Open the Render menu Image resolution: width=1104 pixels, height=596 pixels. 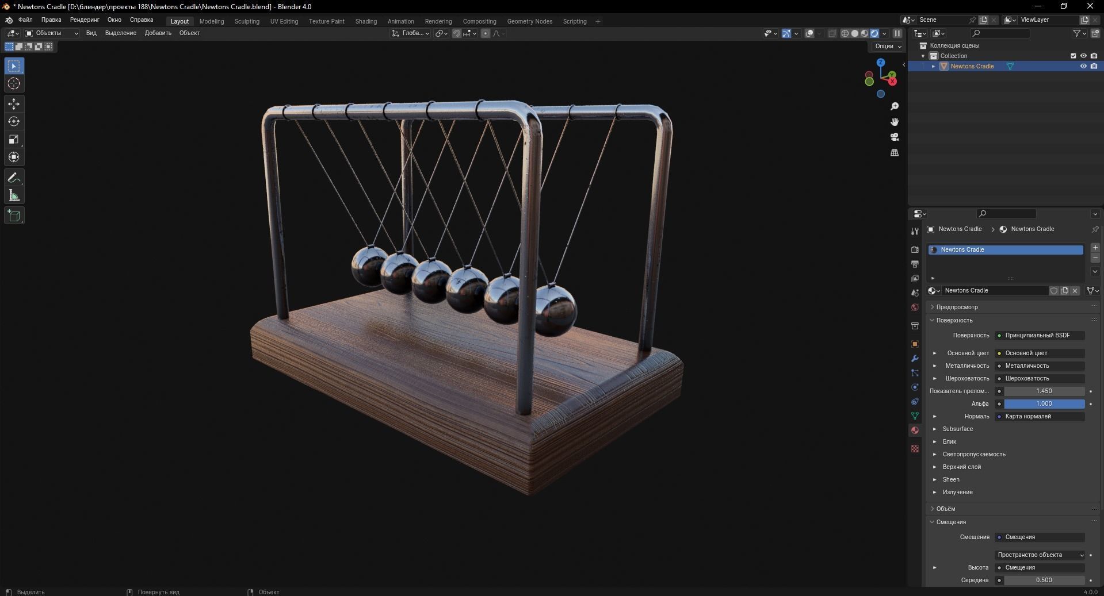[x=85, y=20]
